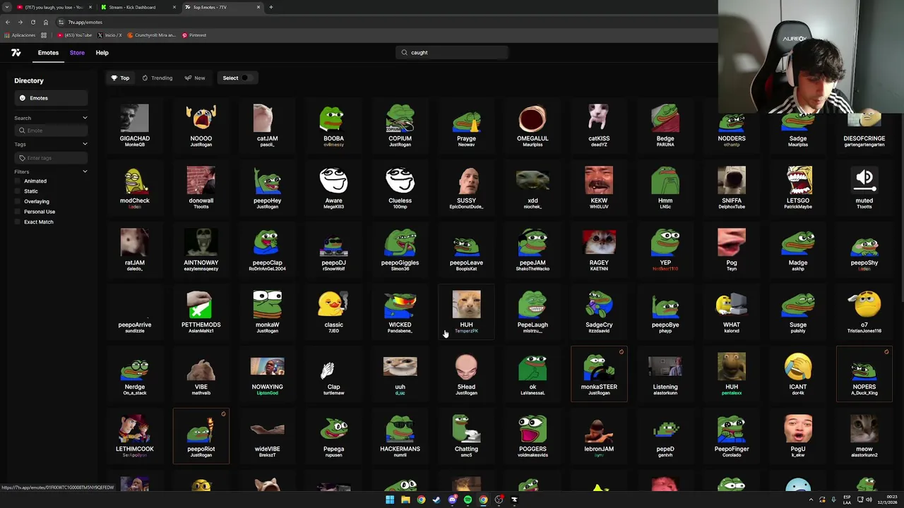Open the NOPERS emote
This screenshot has height=508, width=904.
(x=864, y=374)
